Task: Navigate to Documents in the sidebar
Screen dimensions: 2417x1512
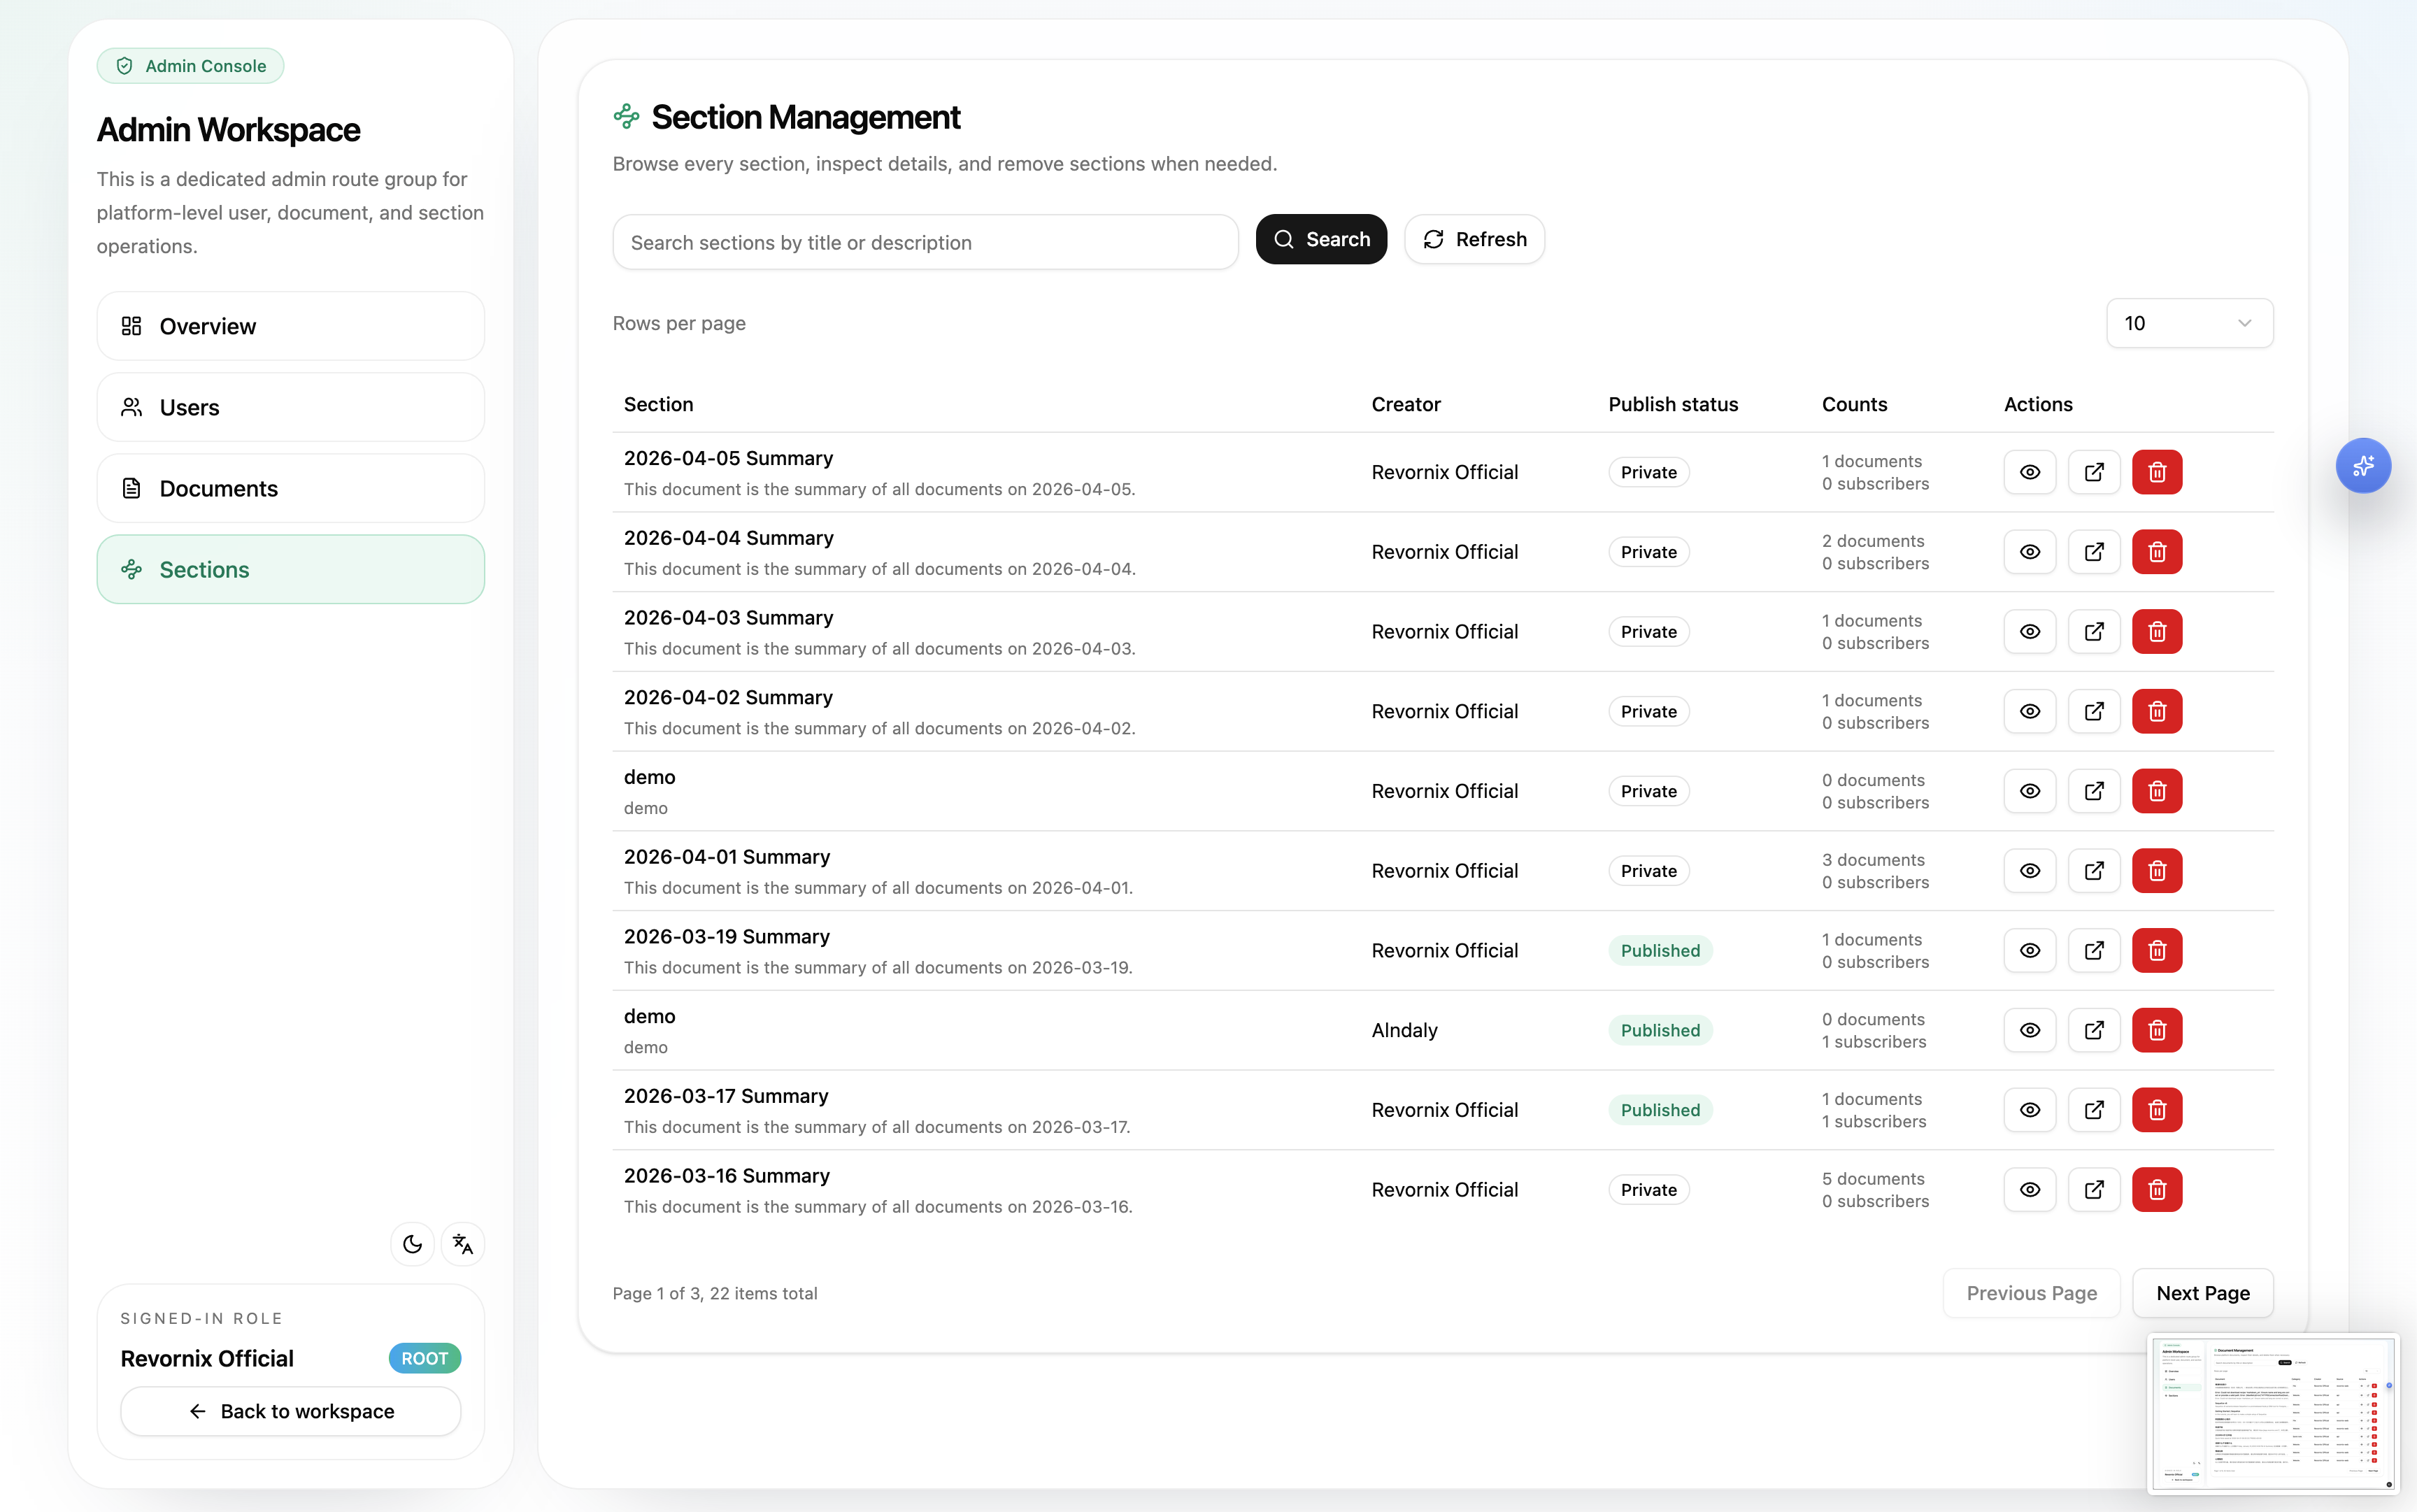Action: pyautogui.click(x=290, y=488)
